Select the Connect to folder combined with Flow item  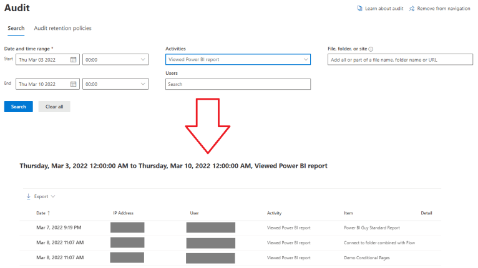pos(379,242)
